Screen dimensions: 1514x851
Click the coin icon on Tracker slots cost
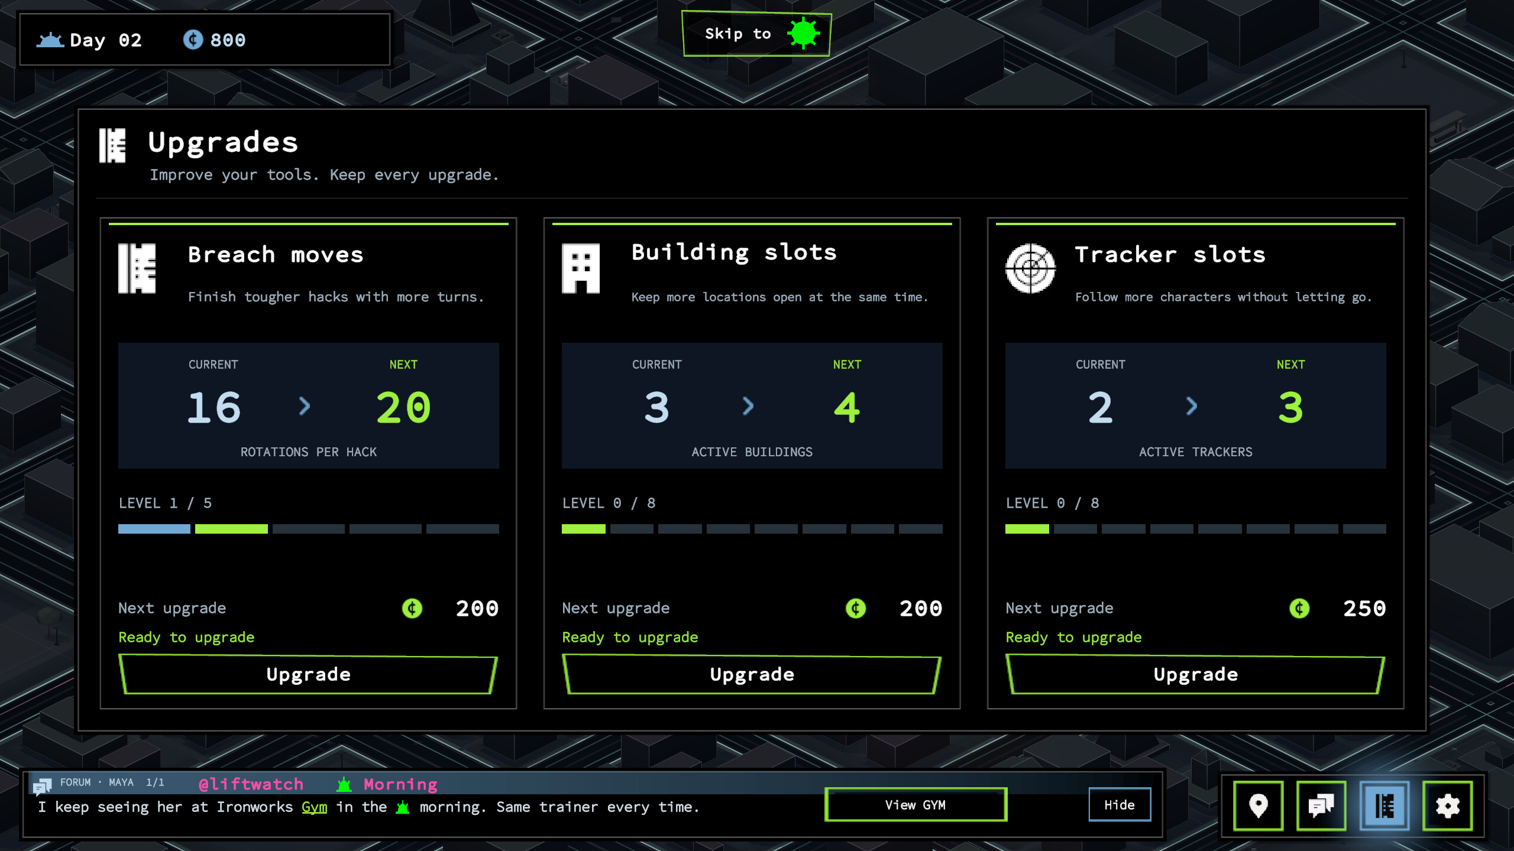point(1299,608)
